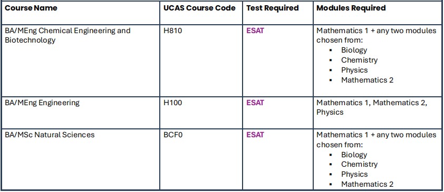This screenshot has height=192, width=444.
Task: Click the BA/MSc Natural Sciences course name
Action: coord(50,135)
